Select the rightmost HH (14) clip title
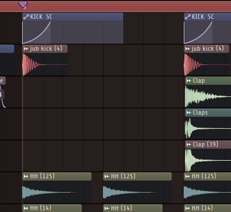 tap(202, 208)
